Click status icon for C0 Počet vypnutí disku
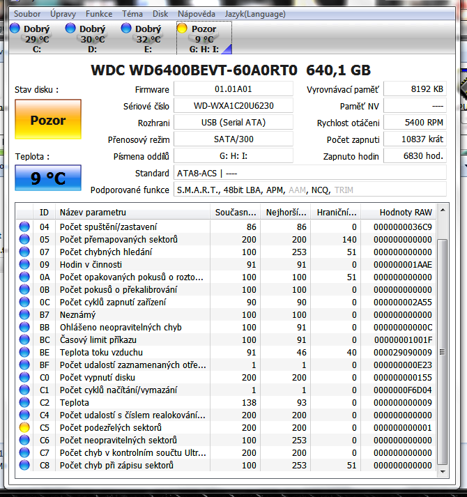467x497 pixels. click(24, 377)
